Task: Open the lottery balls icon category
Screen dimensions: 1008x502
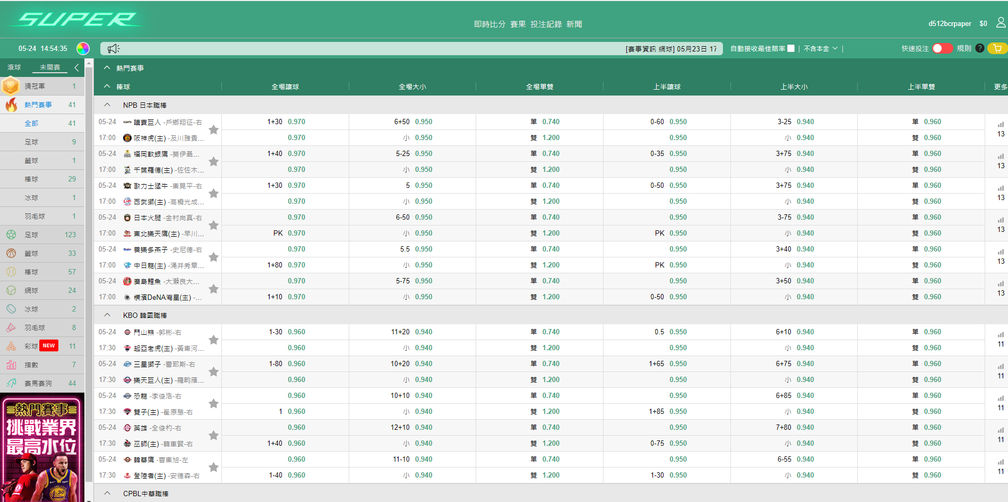Action: coord(11,346)
